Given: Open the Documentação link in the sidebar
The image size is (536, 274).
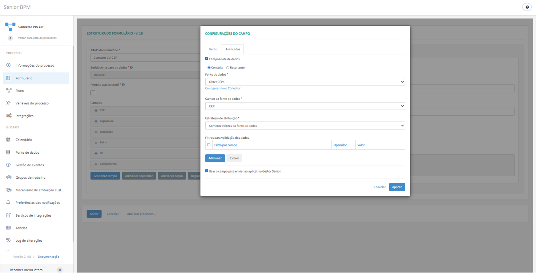Looking at the screenshot, I should tap(49, 257).
